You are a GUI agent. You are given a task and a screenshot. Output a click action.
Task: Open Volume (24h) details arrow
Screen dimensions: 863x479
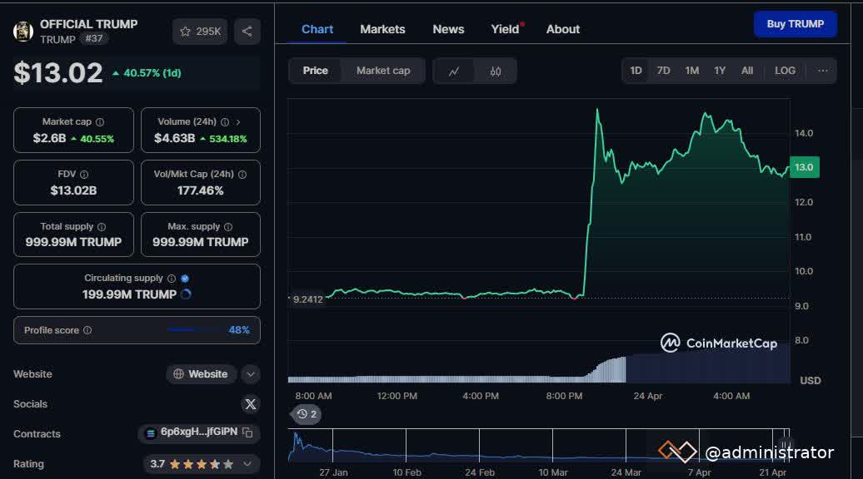tap(237, 122)
